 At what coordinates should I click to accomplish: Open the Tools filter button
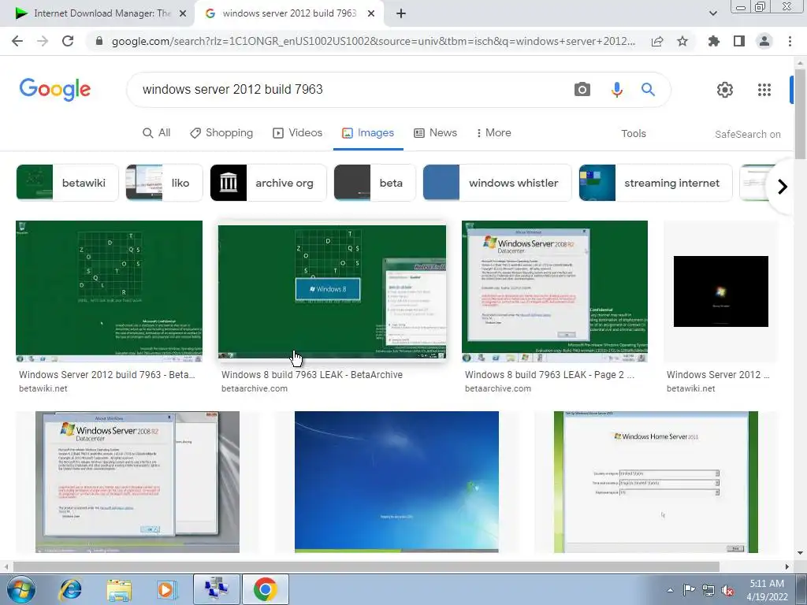click(633, 134)
